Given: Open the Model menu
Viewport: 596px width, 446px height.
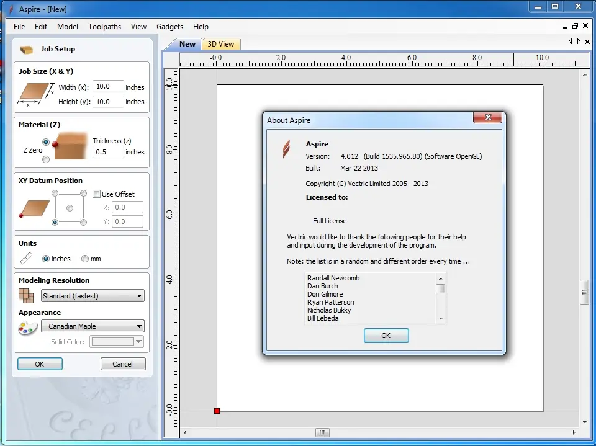Looking at the screenshot, I should 68,27.
